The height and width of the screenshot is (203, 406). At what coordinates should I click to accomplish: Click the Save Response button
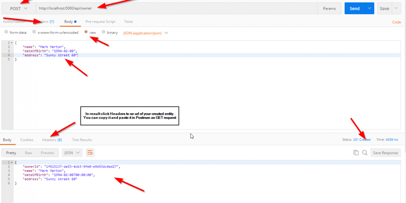pyautogui.click(x=385, y=153)
